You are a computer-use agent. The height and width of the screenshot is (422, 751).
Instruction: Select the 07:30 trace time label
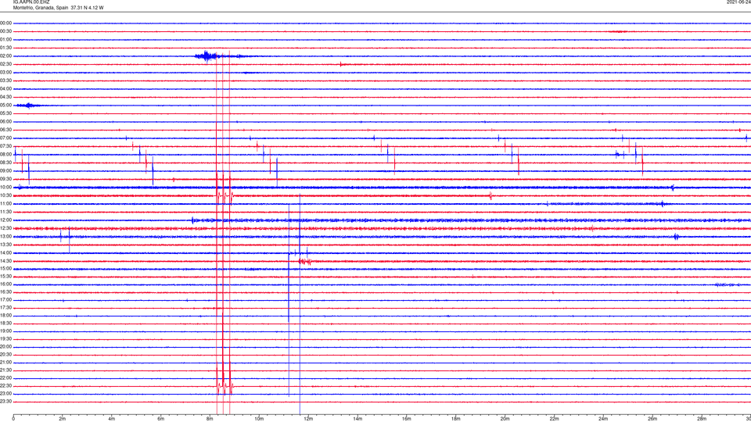(x=5, y=146)
